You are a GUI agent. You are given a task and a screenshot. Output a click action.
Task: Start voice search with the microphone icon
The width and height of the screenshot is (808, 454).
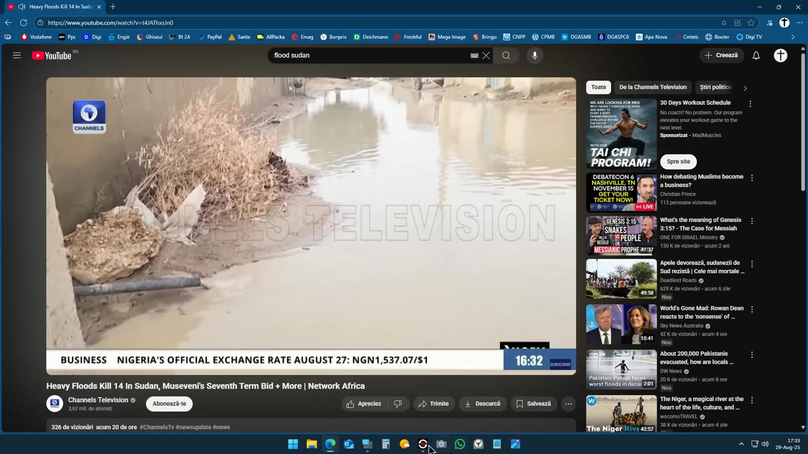coord(535,55)
